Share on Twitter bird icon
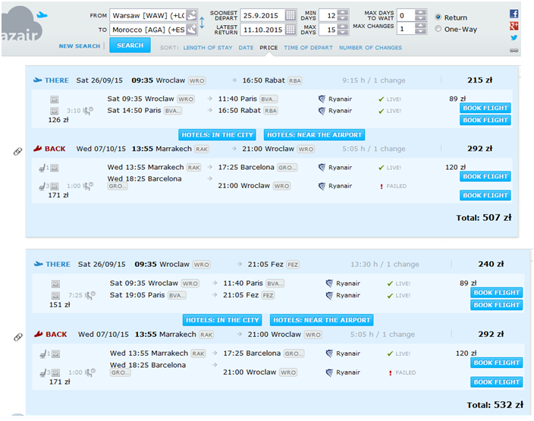Screen dimensions: 534x421 (514, 38)
